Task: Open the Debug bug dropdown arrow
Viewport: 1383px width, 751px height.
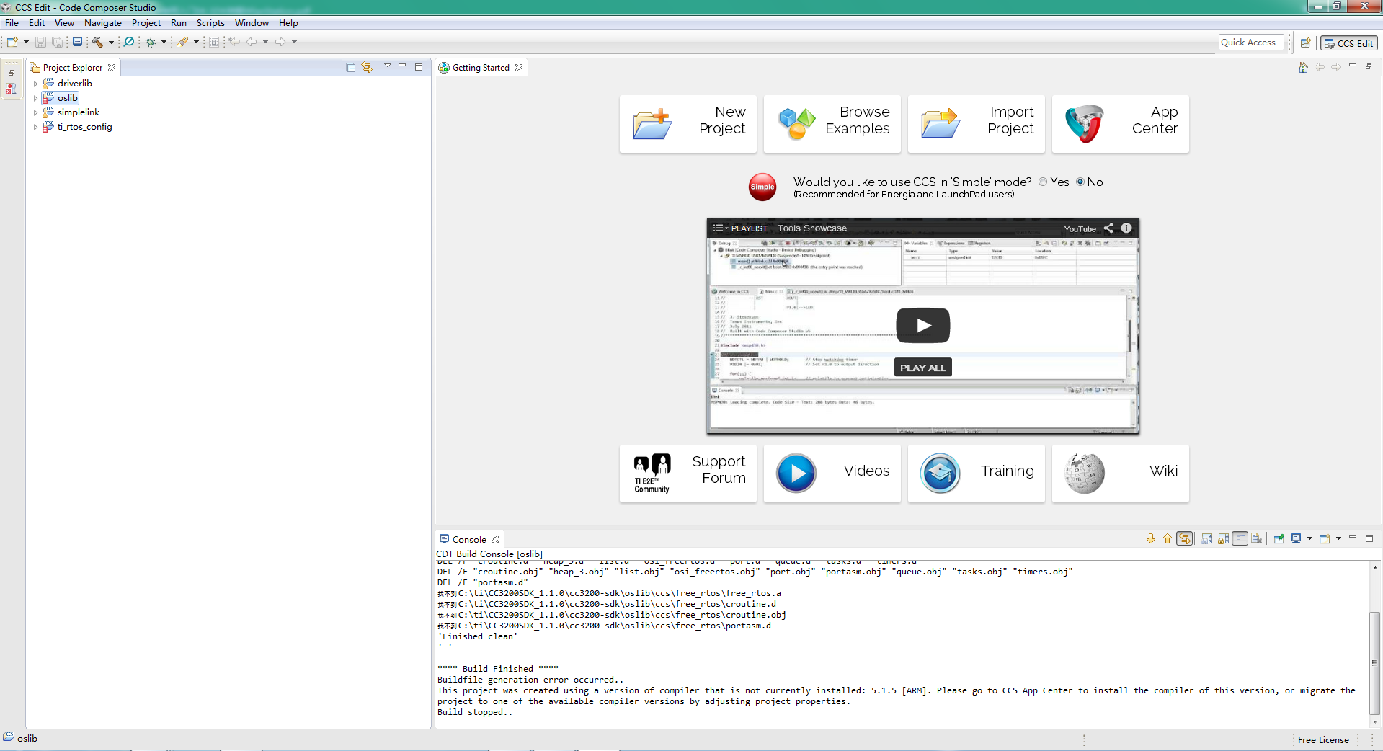Action: click(164, 42)
